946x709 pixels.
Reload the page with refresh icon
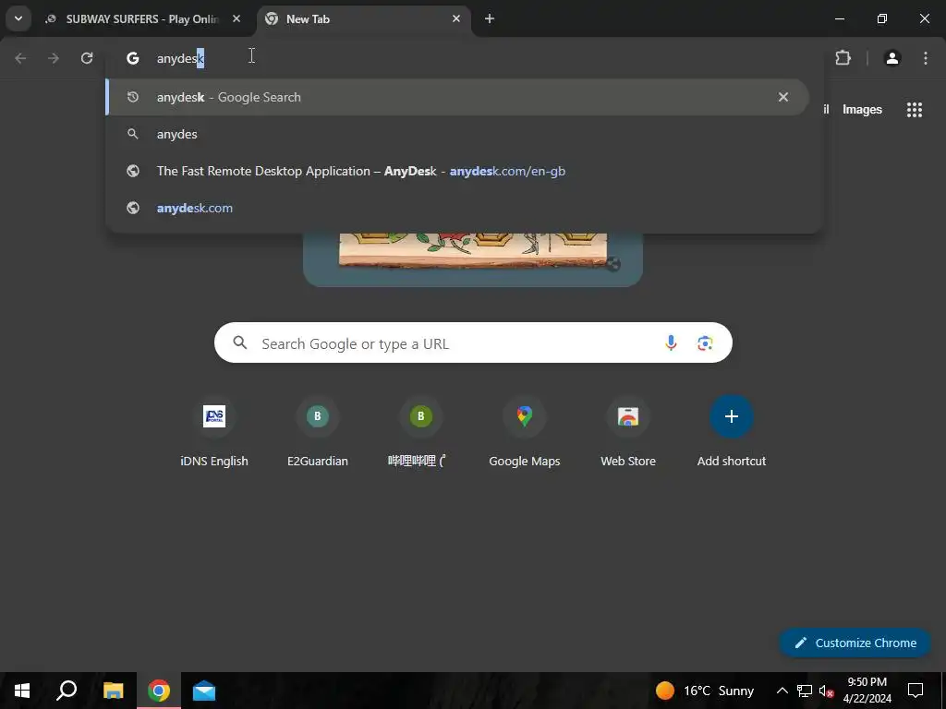(x=87, y=58)
